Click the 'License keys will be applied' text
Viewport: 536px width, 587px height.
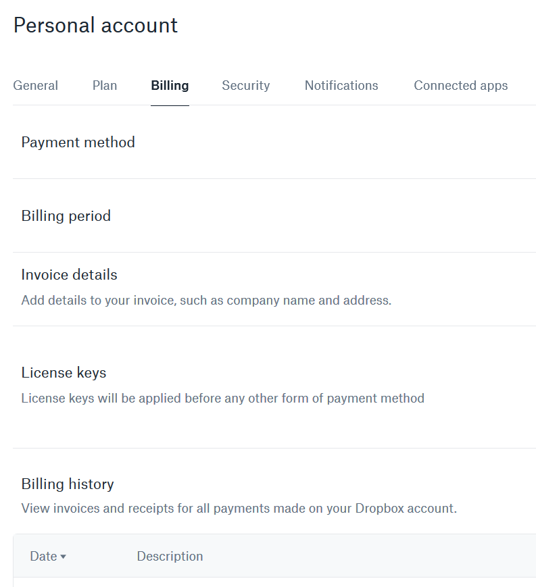222,399
